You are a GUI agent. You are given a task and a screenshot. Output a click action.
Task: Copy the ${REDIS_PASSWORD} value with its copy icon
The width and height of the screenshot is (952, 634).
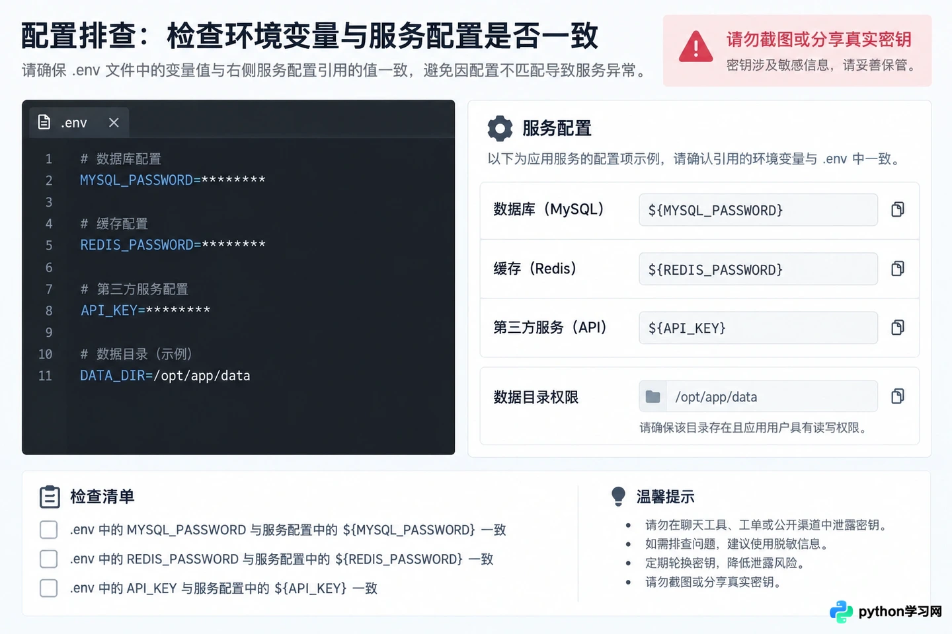pyautogui.click(x=897, y=268)
